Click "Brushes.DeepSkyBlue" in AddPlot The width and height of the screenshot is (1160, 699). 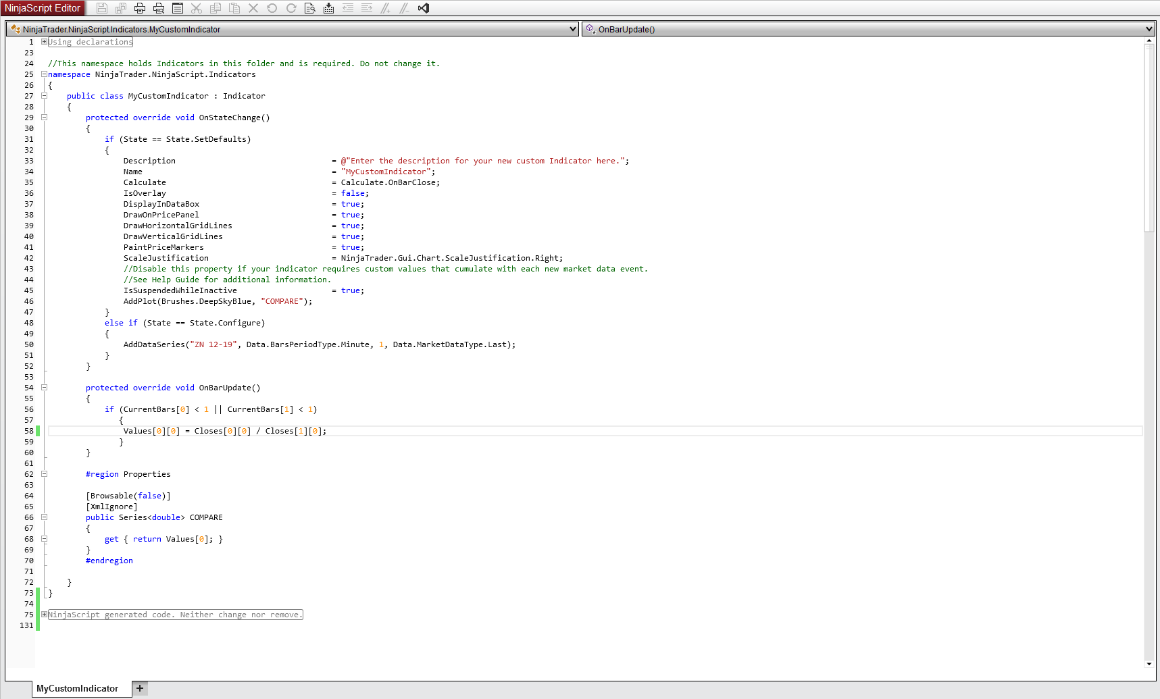coord(206,301)
